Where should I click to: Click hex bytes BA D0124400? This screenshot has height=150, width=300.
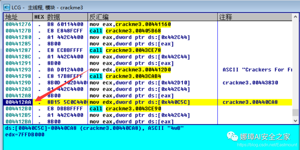(x=66, y=70)
